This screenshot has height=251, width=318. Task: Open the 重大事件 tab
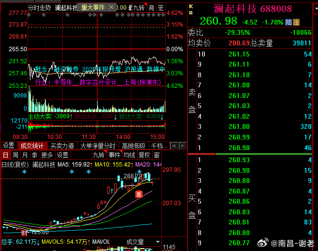tap(93, 8)
